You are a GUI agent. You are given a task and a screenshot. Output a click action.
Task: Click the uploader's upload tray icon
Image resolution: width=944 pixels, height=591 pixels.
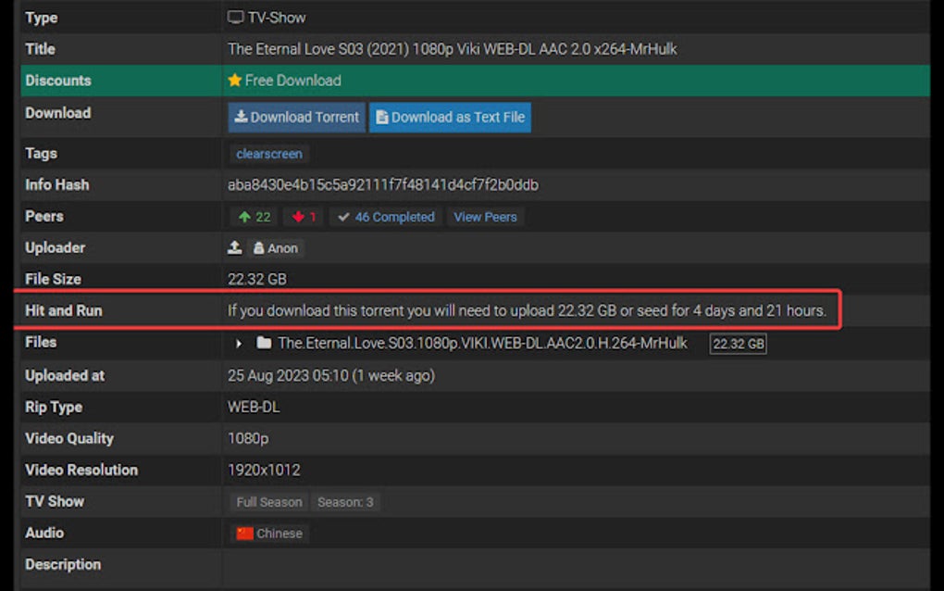[x=235, y=247]
